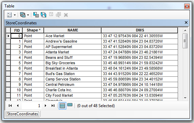Viewport: 194px width, 123px height.
Task: Click the City Food Market name cell
Action: coord(73,95)
